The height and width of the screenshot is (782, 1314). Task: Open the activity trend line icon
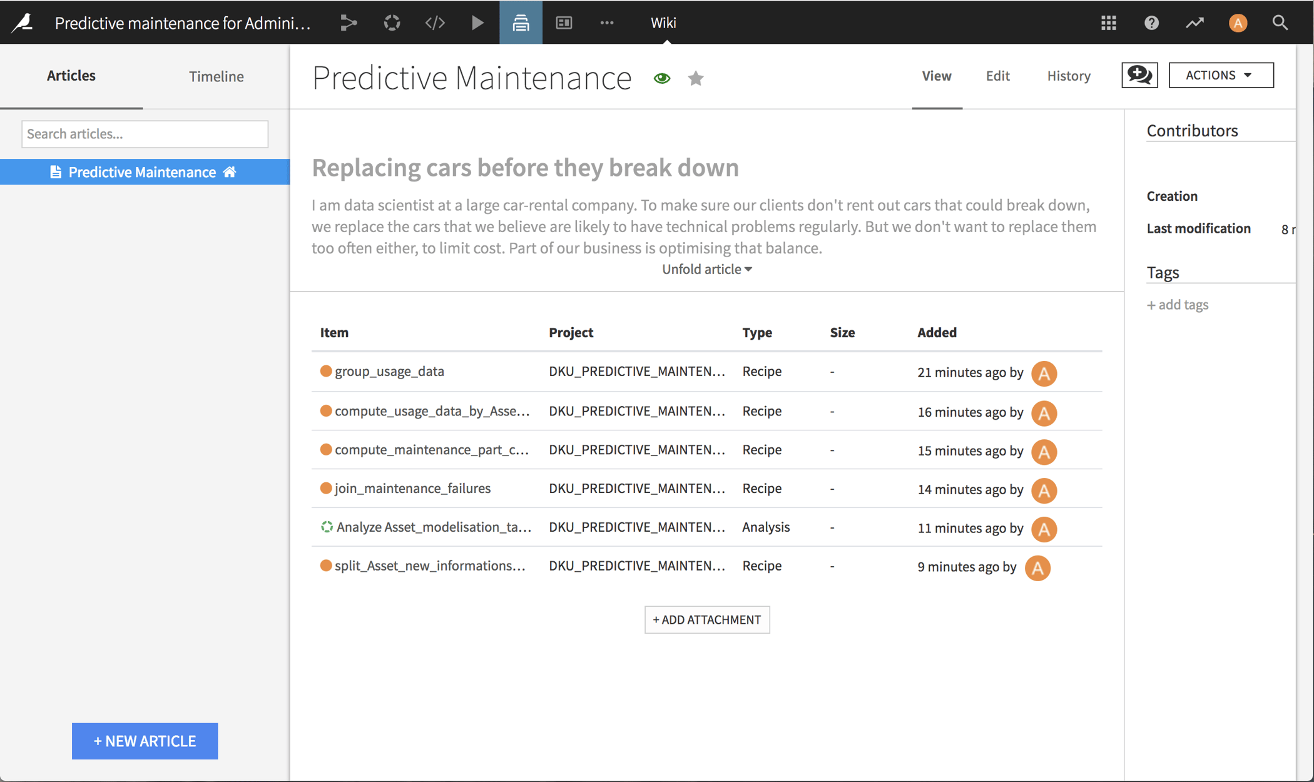[x=1194, y=23]
